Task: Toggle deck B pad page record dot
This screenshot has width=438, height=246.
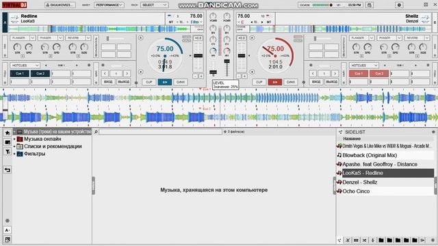Action: (428, 66)
